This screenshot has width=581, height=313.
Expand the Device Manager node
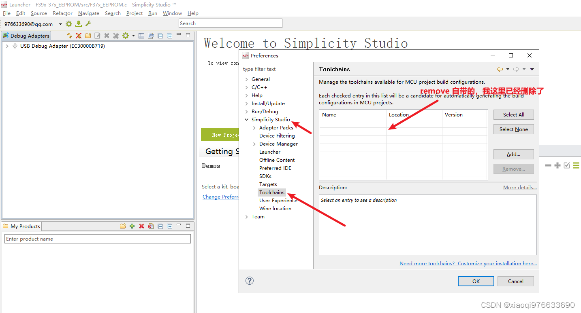pos(254,144)
